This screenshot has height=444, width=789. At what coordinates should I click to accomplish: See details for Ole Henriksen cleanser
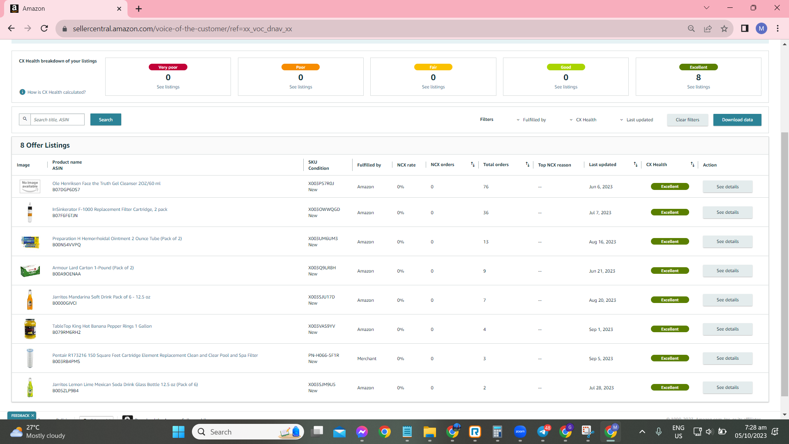click(727, 187)
